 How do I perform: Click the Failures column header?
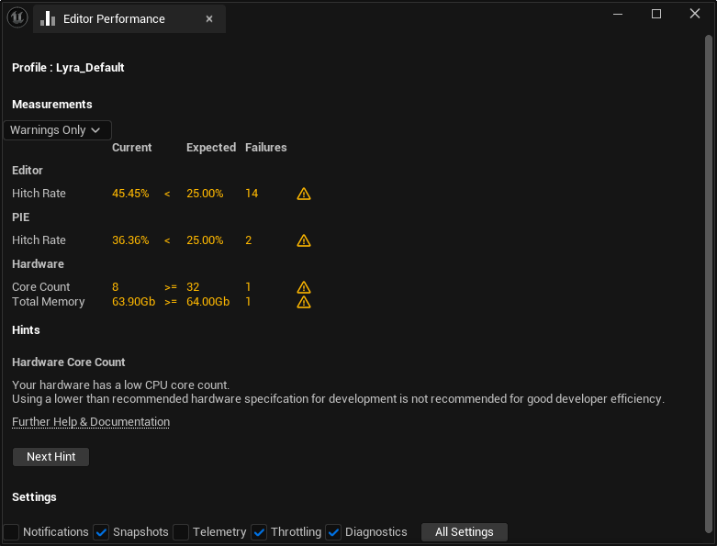point(265,148)
